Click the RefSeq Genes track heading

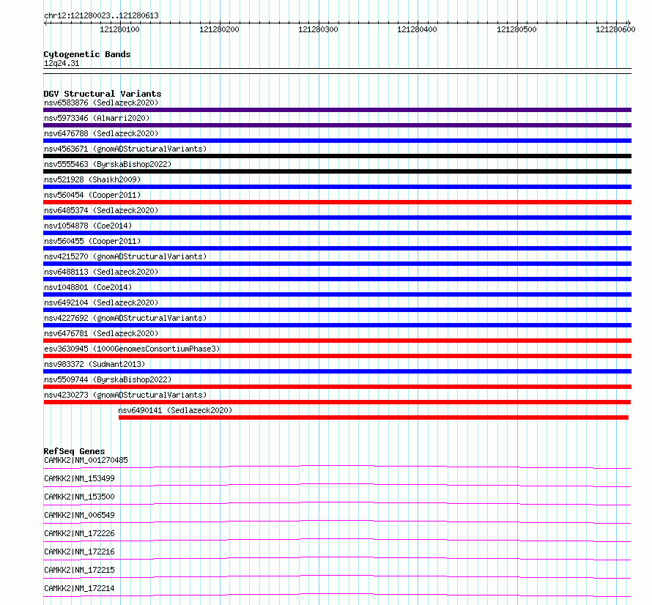coord(74,451)
